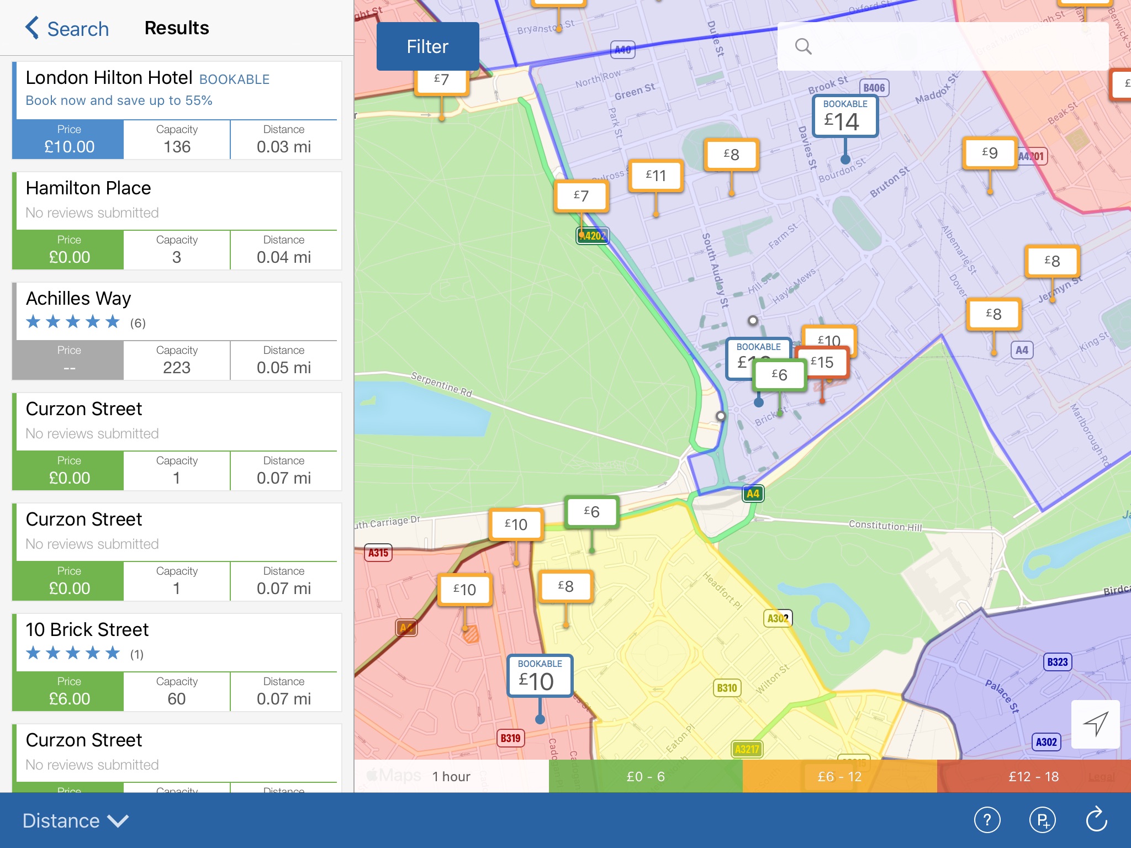This screenshot has width=1131, height=848.
Task: Tap the add parking P+ icon
Action: [1042, 820]
